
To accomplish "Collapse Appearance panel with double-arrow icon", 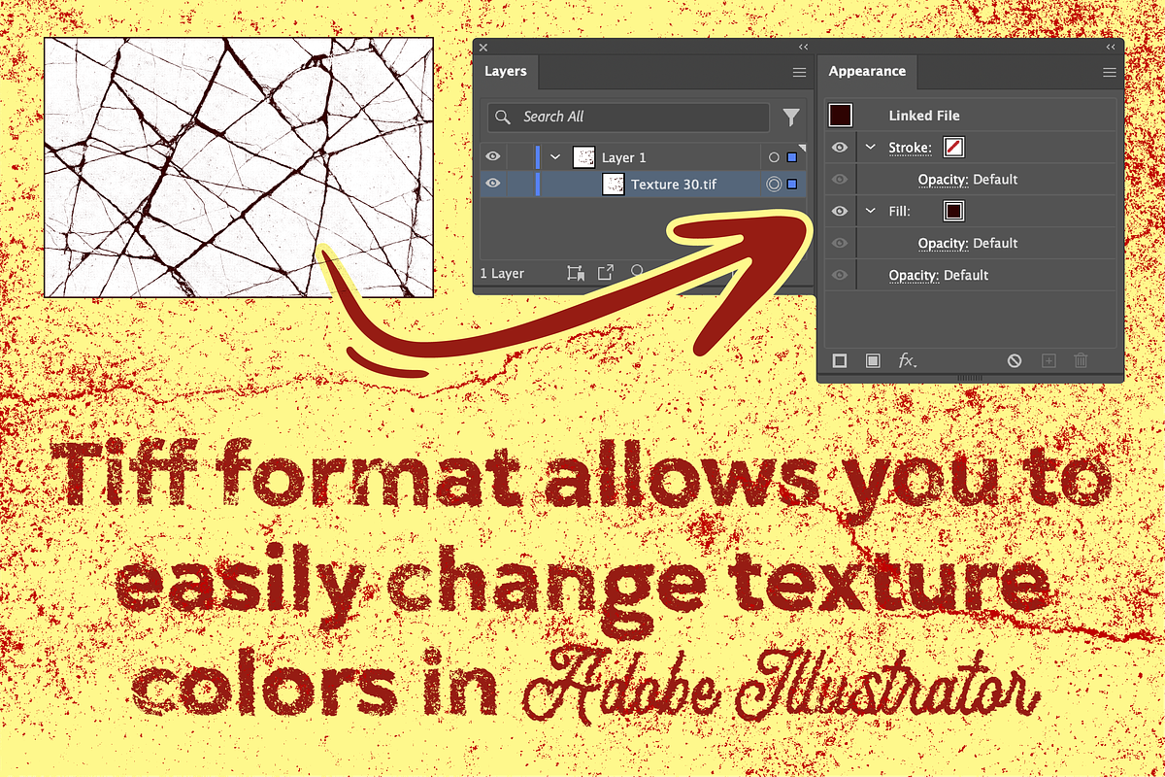I will click(1110, 47).
